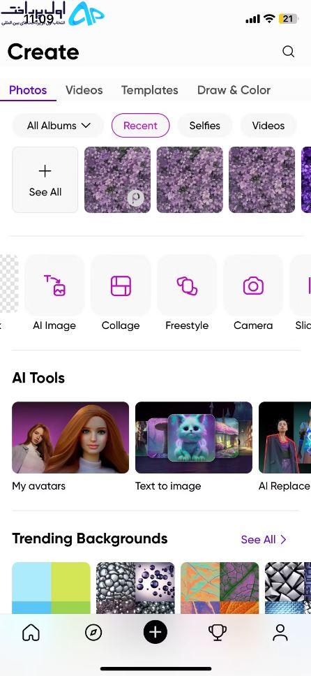Open the Challenges trophy icon
This screenshot has height=676, width=311.
tap(218, 633)
